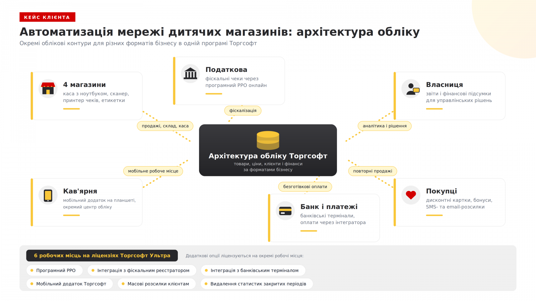Click text 'Додаткові опції ліцензуються на окремі робочі місця:'

245,256
